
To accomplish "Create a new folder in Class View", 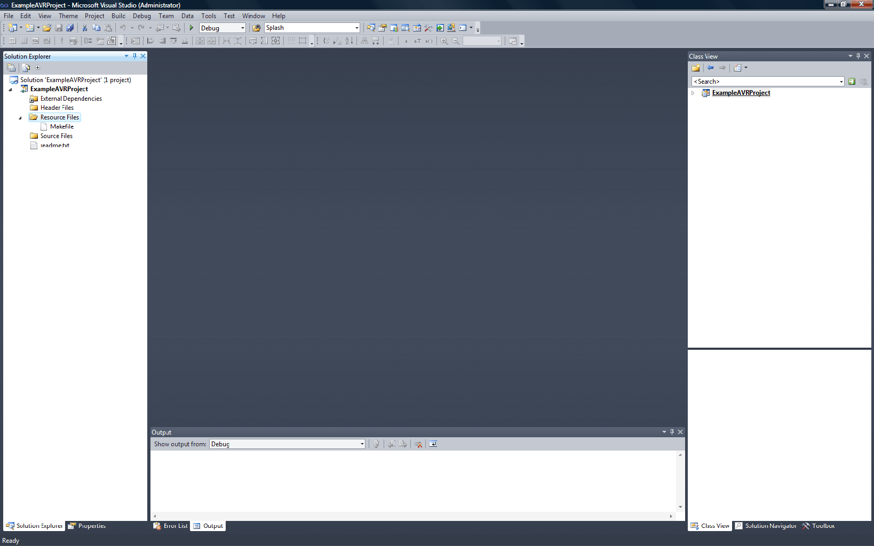I will pos(695,68).
